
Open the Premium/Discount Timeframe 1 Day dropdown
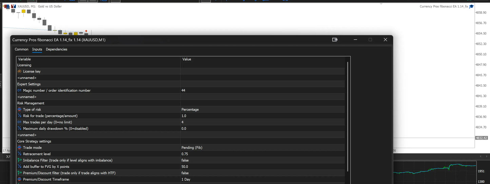tap(262, 179)
